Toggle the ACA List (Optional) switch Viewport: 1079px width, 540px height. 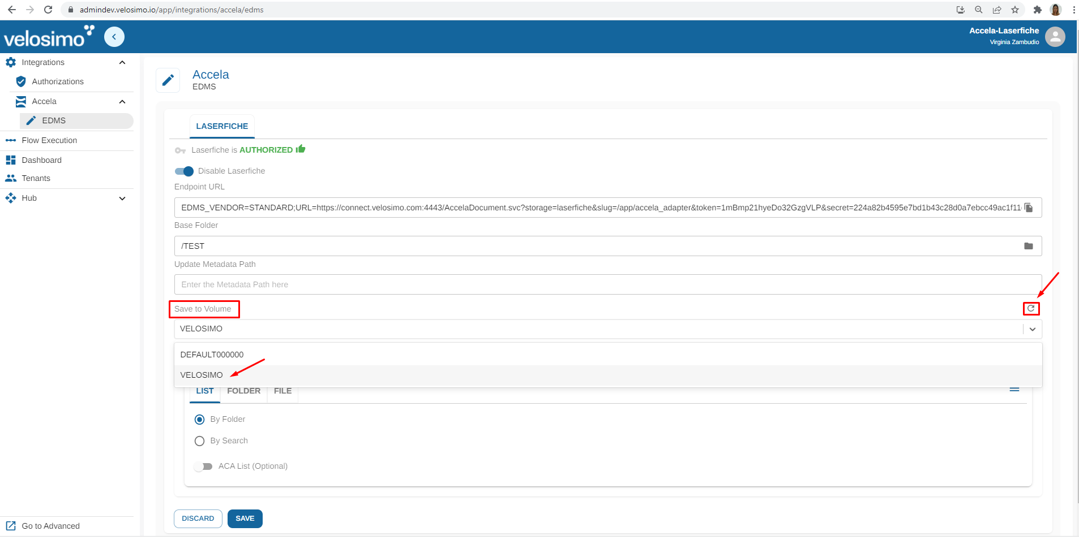(203, 466)
